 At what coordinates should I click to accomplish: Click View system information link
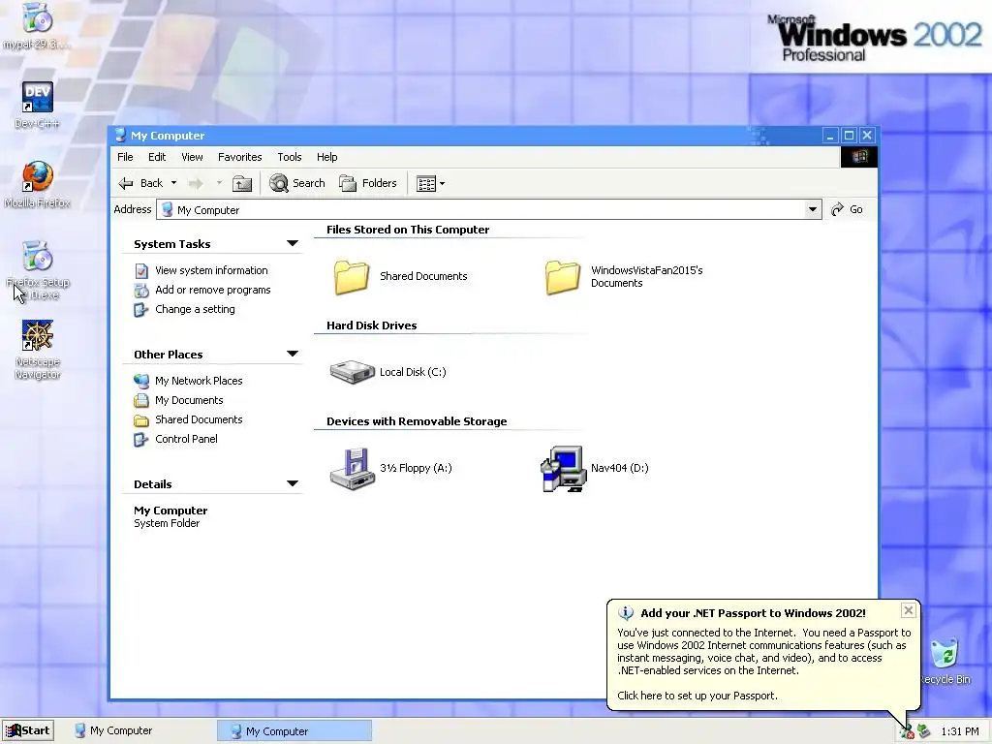coord(211,270)
